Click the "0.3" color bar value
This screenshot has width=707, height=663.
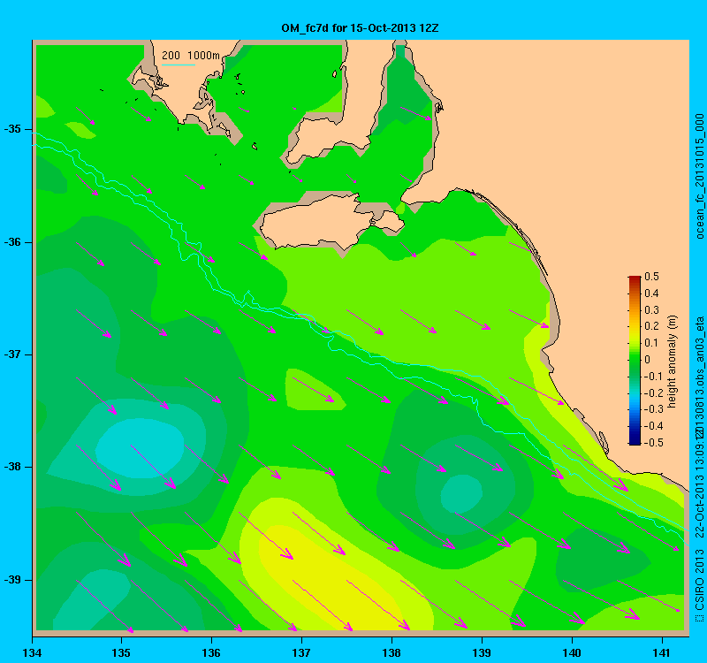tap(651, 310)
